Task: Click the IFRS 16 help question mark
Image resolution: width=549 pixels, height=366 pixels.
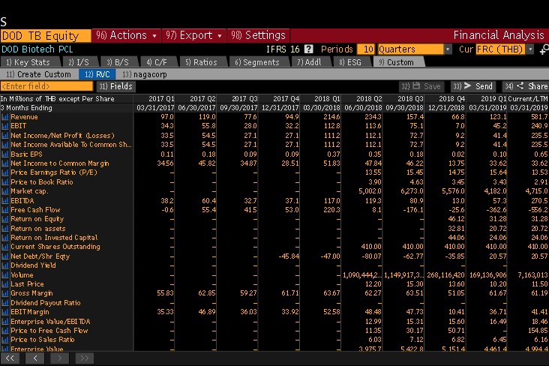Action: (x=308, y=49)
